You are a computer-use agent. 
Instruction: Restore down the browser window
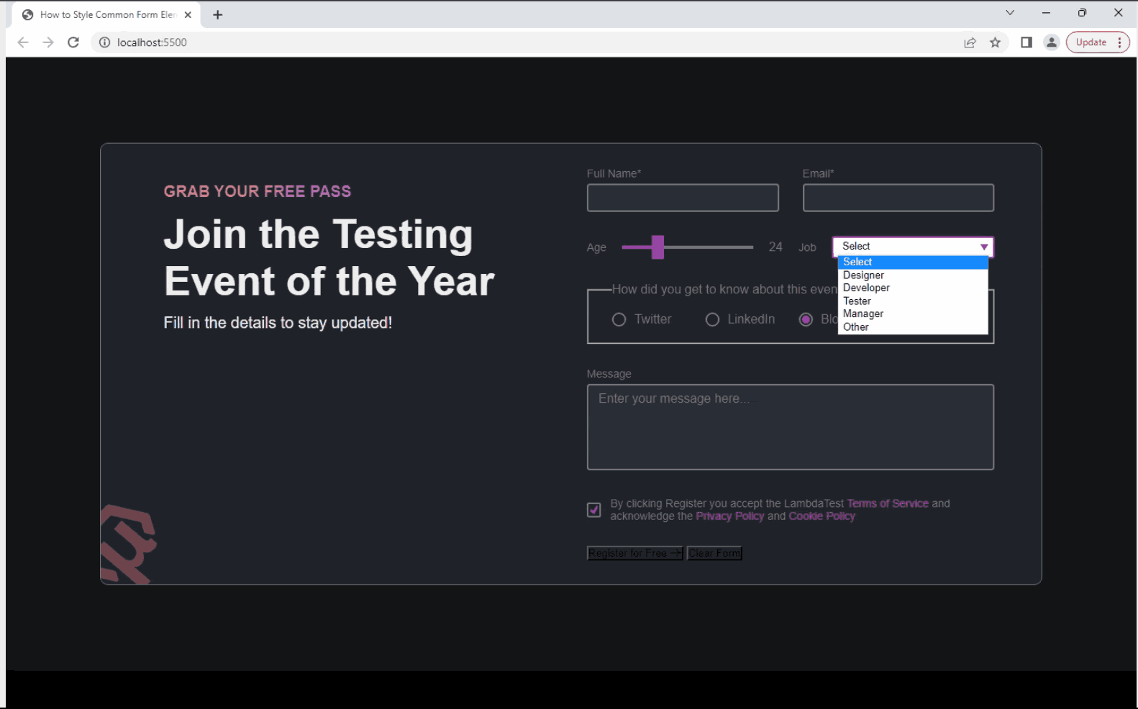1082,12
